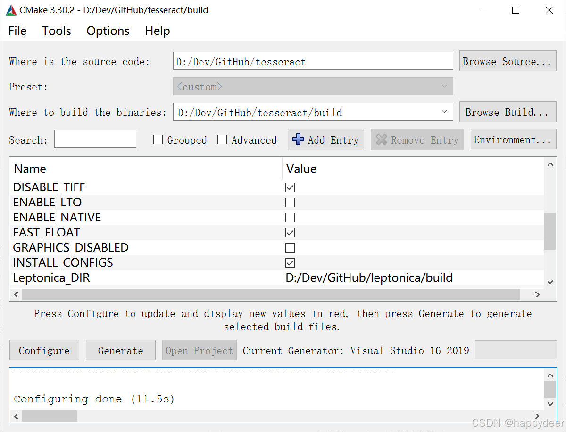Click the cache table horizontal scrollbar thumb
The image size is (566, 432).
tap(271, 294)
